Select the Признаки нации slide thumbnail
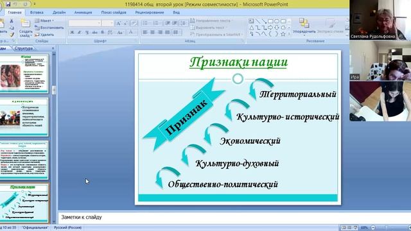Viewport: 411px width, 231px height. coord(24,203)
